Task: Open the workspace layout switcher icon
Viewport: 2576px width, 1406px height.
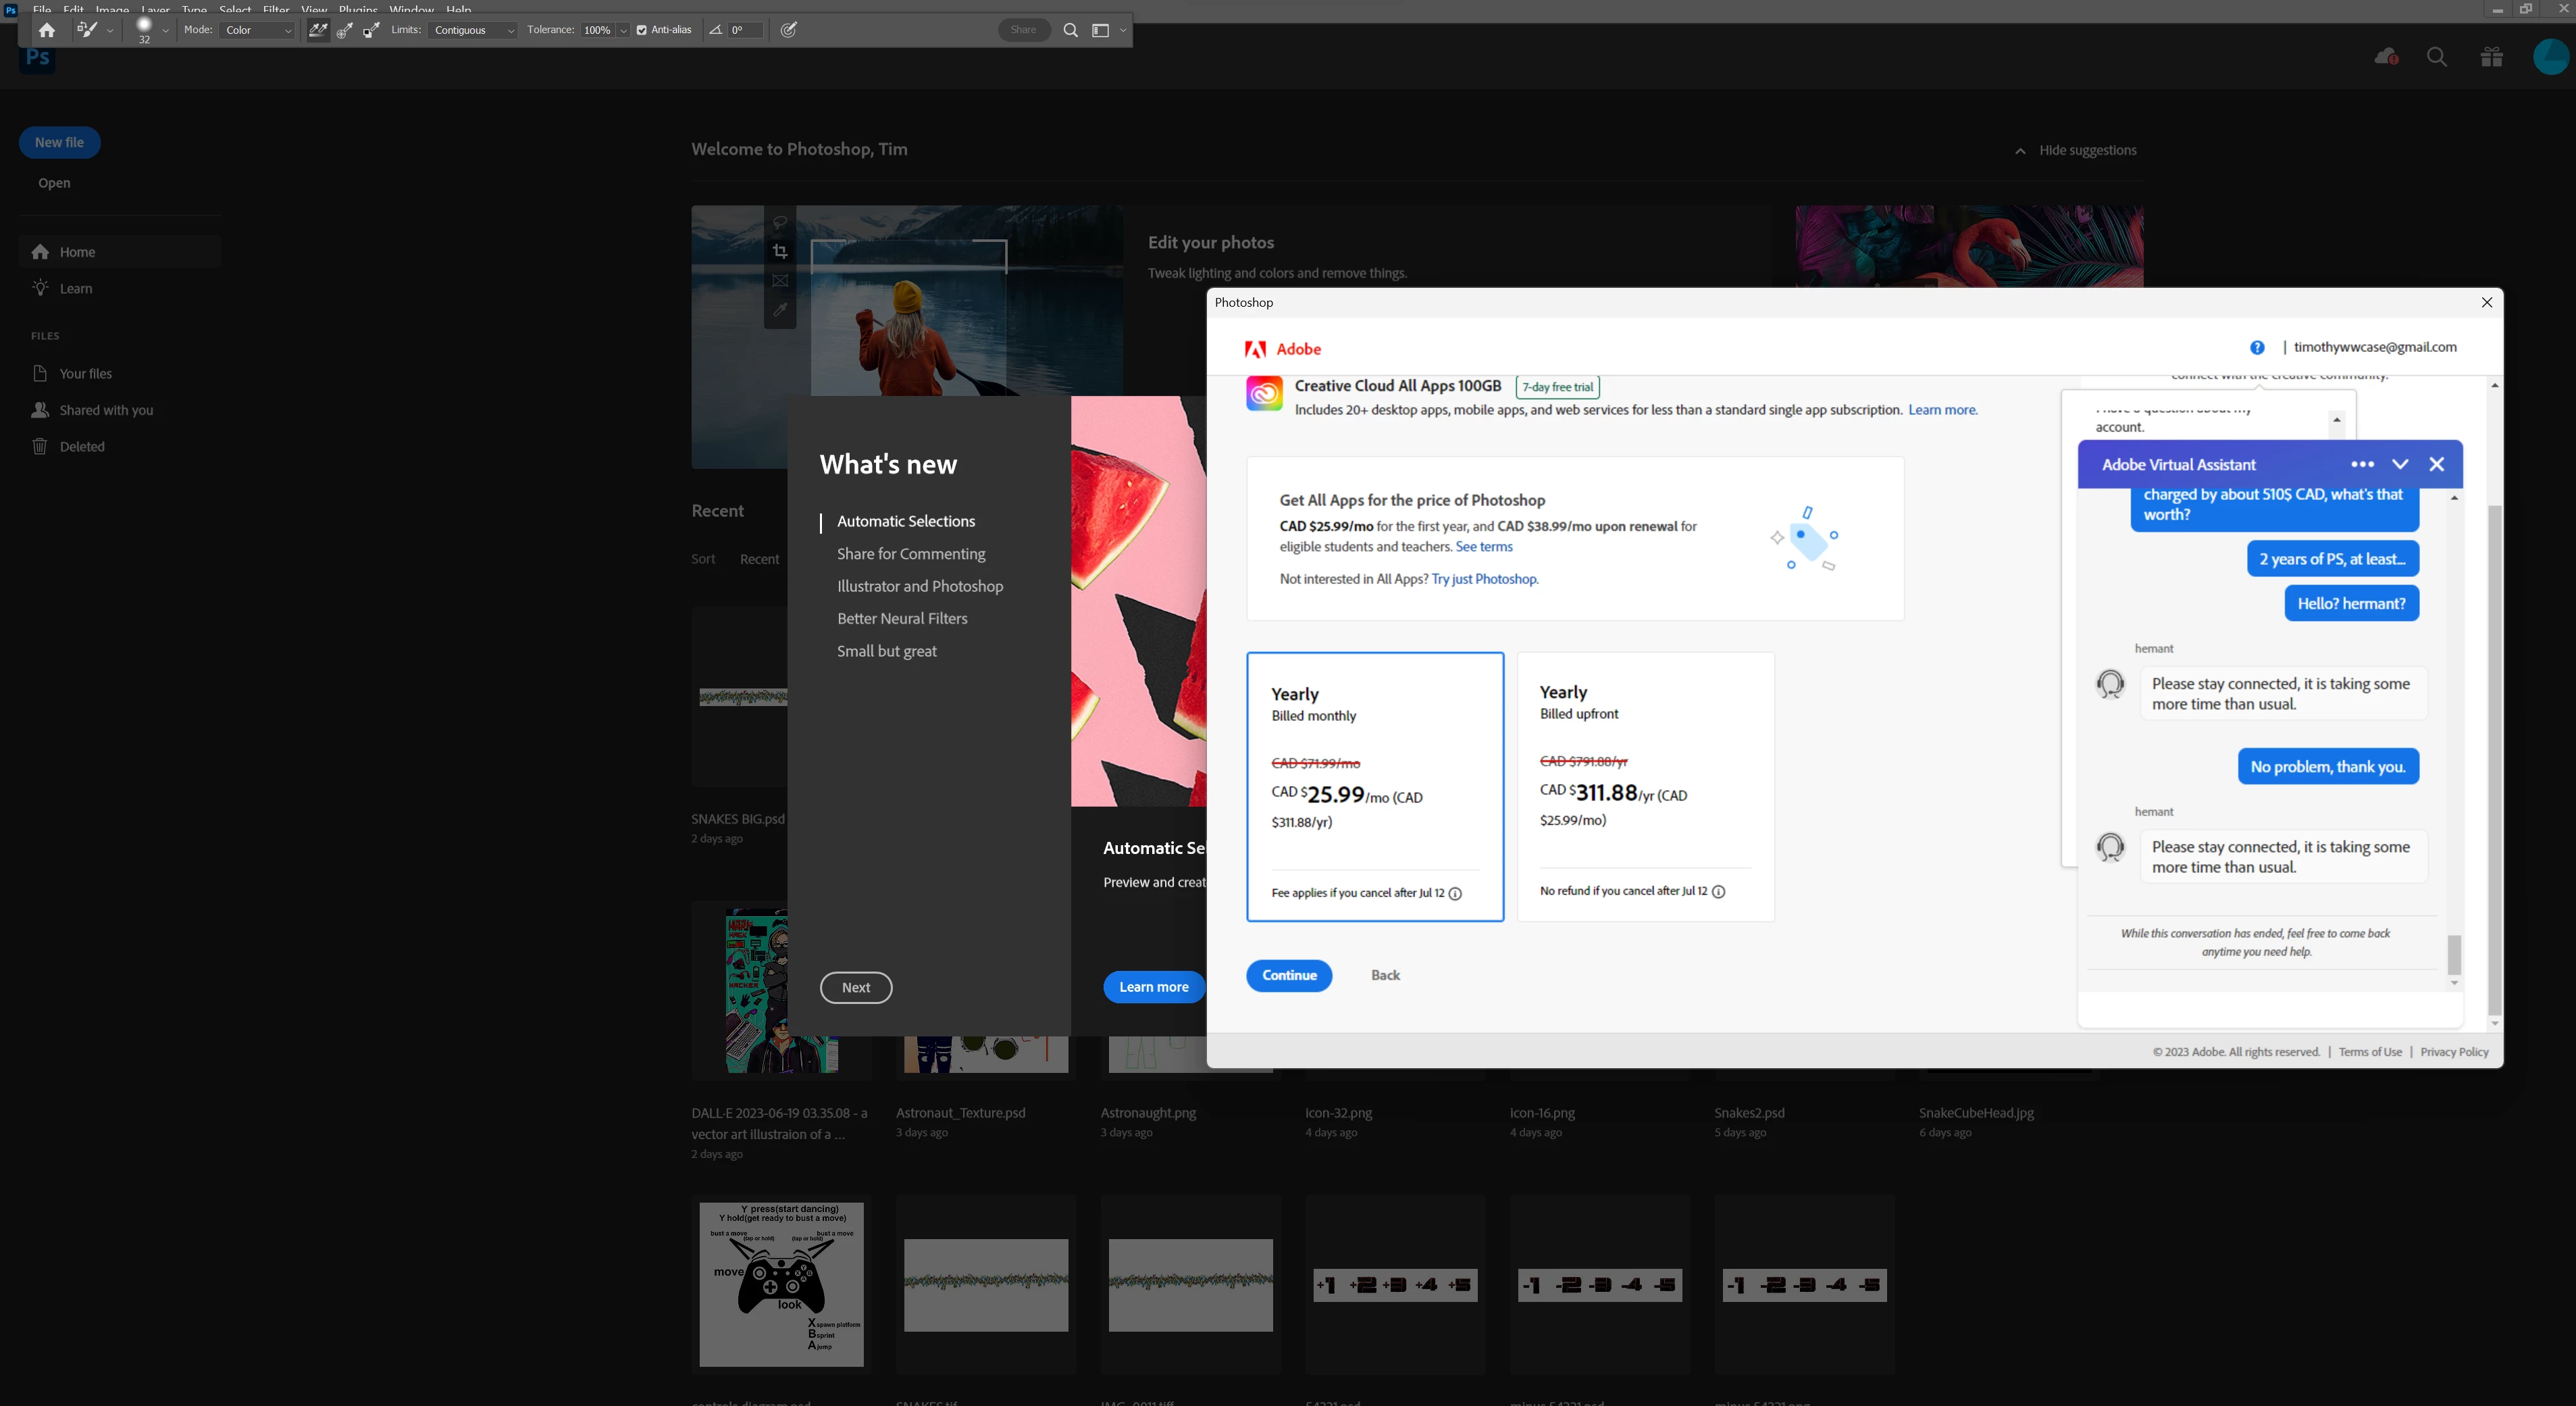Action: 1101,30
